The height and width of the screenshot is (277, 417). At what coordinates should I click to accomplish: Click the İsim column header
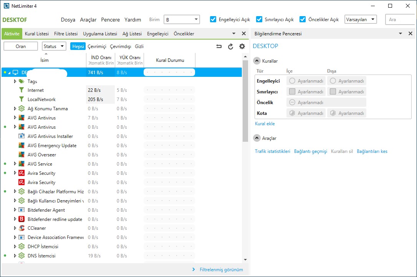pyautogui.click(x=45, y=60)
